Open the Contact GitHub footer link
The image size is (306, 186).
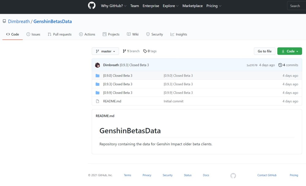(267, 175)
